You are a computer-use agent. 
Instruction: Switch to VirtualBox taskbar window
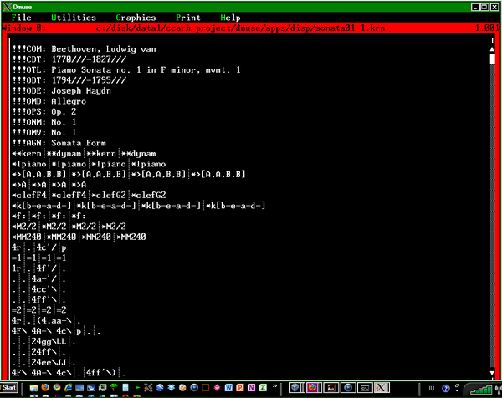coord(295,388)
